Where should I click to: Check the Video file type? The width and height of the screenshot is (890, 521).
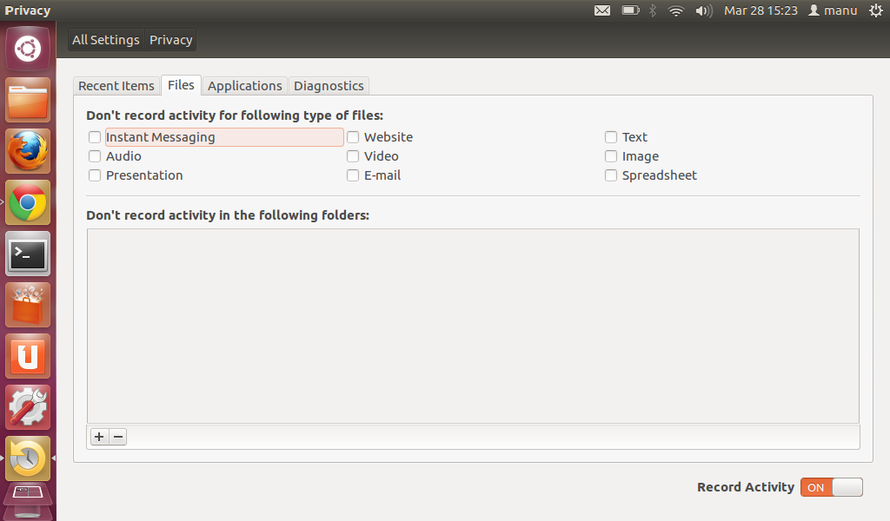coord(353,156)
